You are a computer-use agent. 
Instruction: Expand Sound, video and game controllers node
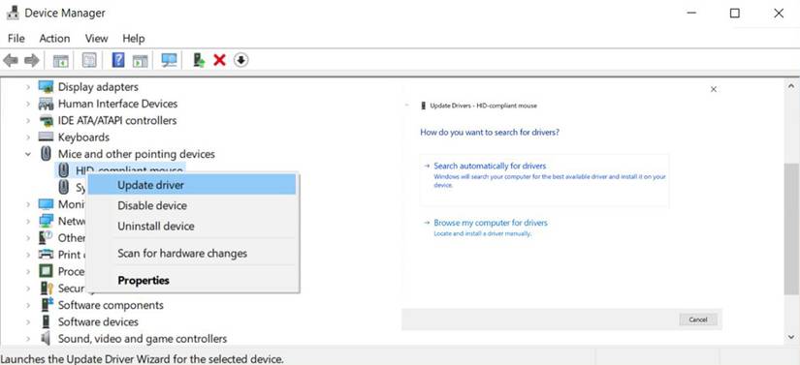click(28, 339)
